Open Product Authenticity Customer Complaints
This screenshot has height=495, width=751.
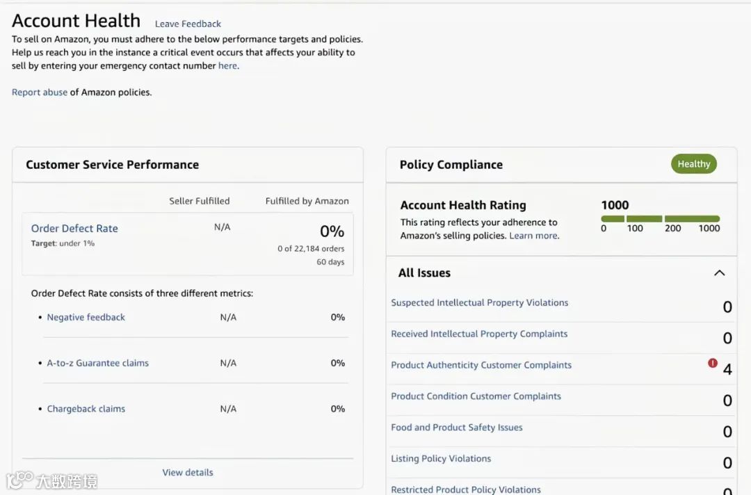tap(481, 365)
